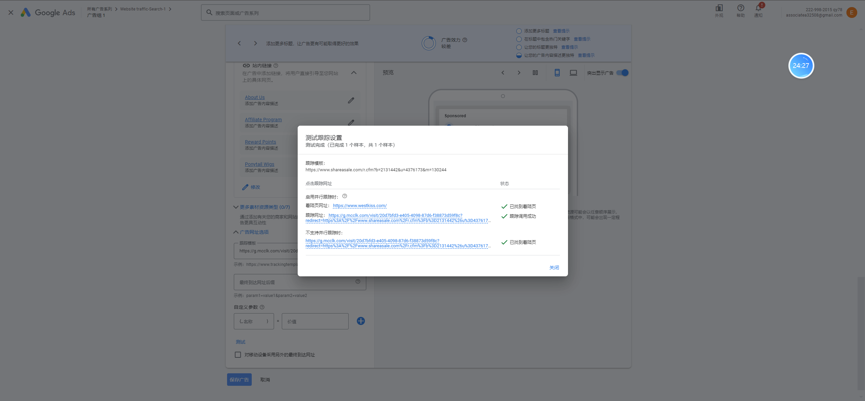865x401 pixels.
Task: Open the help question mark icon
Action: (741, 8)
